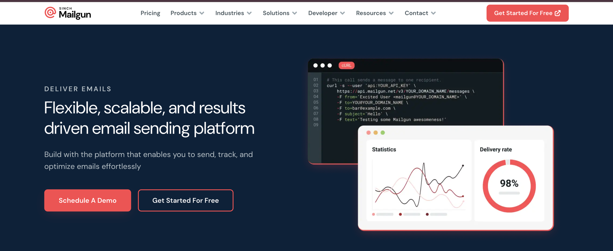Click the DELIVER EMAILS heading text

point(78,89)
